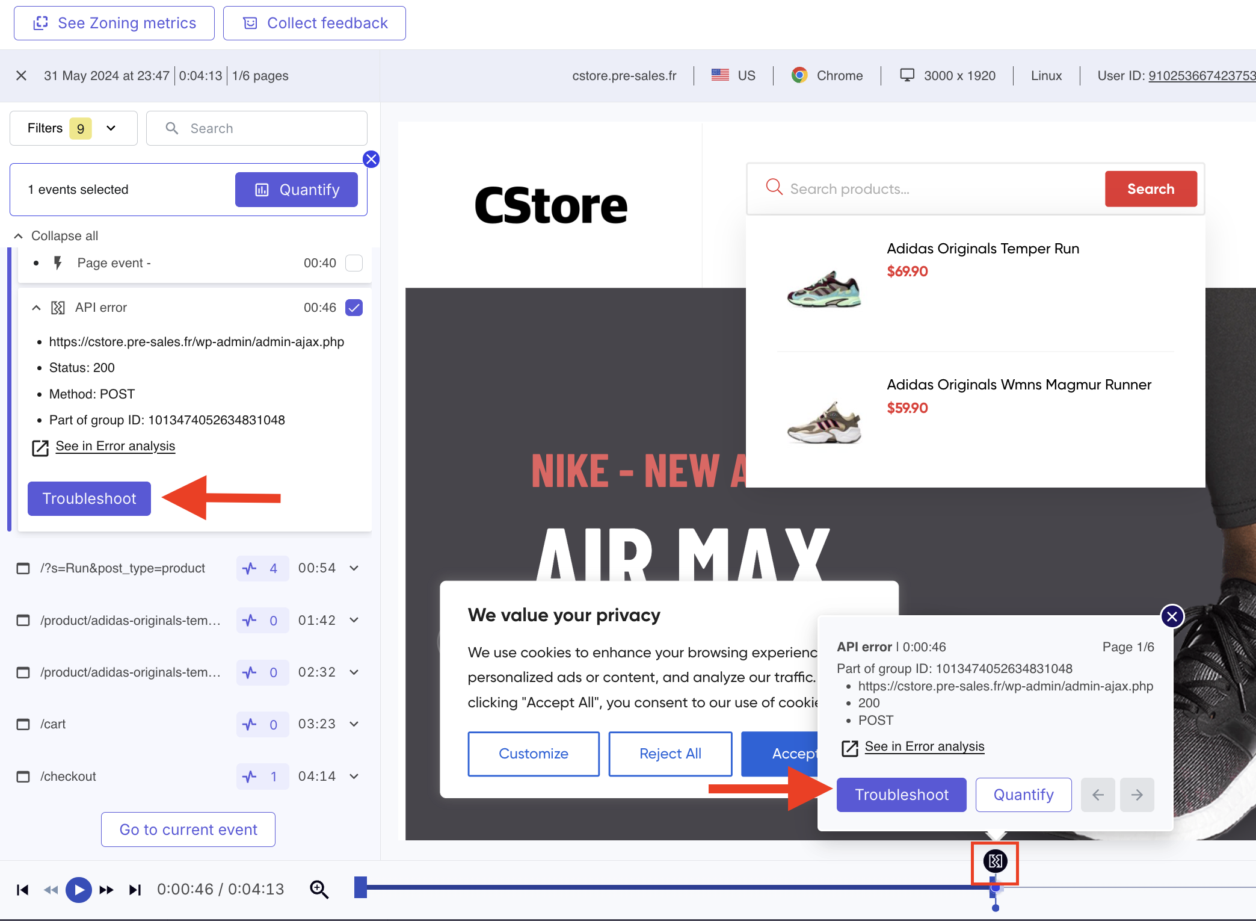Screen dimensions: 1256x921
Task: Click the external link icon in popup
Action: pyautogui.click(x=850, y=748)
